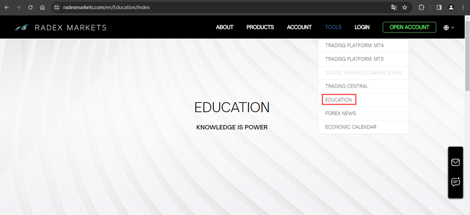
Task: Click the EDUCATION page heading
Action: pos(231,107)
